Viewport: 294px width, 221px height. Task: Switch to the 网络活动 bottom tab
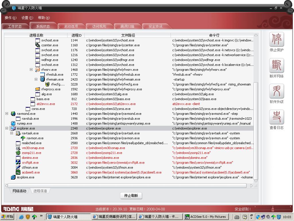click(x=19, y=191)
